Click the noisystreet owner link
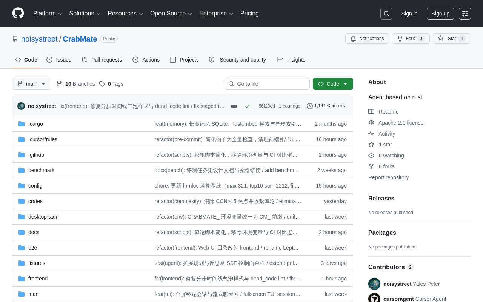 coord(39,39)
